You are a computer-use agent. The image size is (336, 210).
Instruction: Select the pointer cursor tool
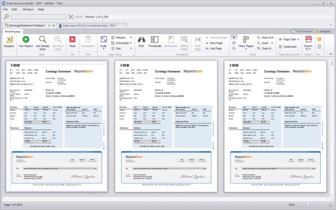(234, 37)
